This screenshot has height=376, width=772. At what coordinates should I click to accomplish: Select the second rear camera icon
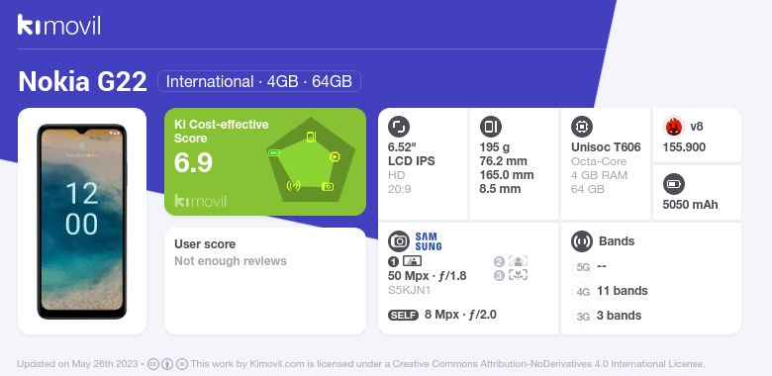click(x=511, y=261)
